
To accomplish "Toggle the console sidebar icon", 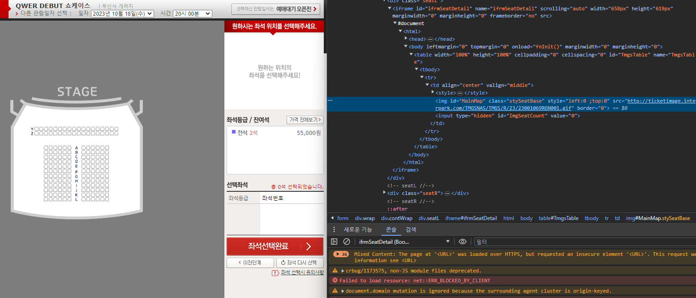I will pyautogui.click(x=334, y=242).
